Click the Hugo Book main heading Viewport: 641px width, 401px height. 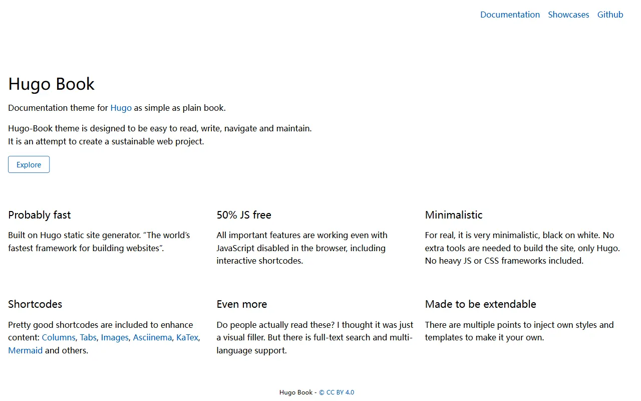click(52, 84)
